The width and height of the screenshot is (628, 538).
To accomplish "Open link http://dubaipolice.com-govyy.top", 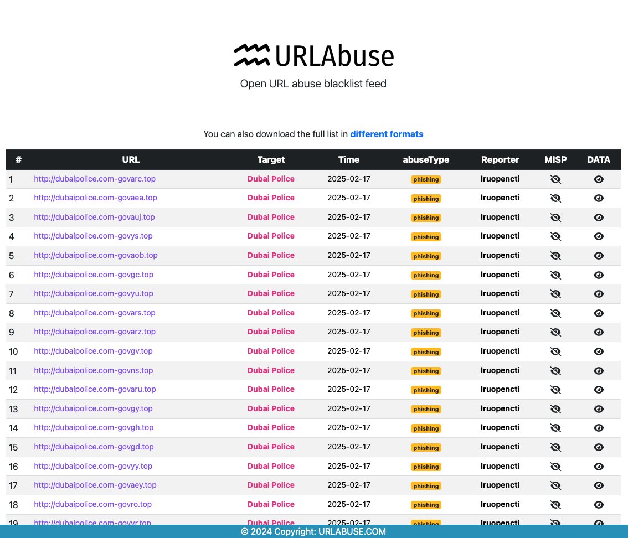I will pyautogui.click(x=93, y=466).
